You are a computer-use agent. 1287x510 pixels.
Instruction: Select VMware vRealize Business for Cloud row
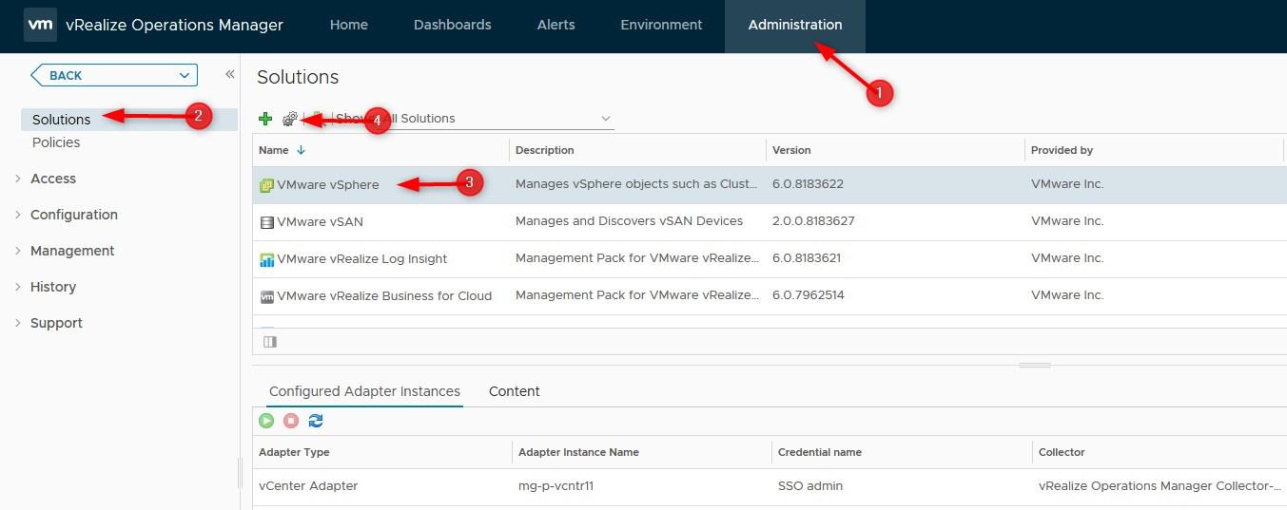coord(384,296)
